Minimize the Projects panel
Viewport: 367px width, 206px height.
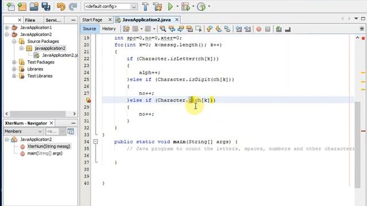pos(73,20)
